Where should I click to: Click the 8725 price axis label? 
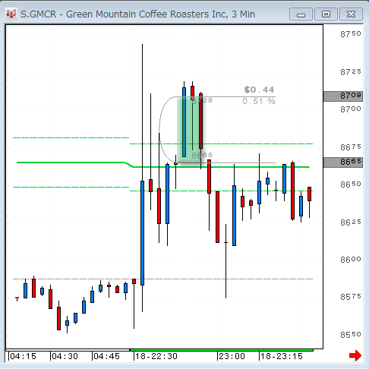click(351, 72)
